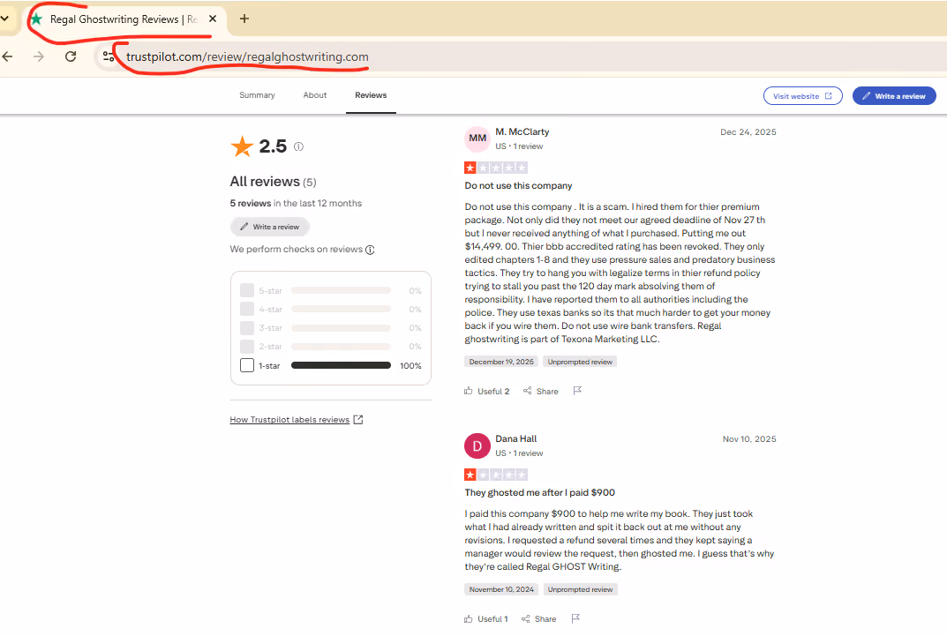Click the 'All reviews (5)' heading
This screenshot has width=947, height=636.
[273, 182]
